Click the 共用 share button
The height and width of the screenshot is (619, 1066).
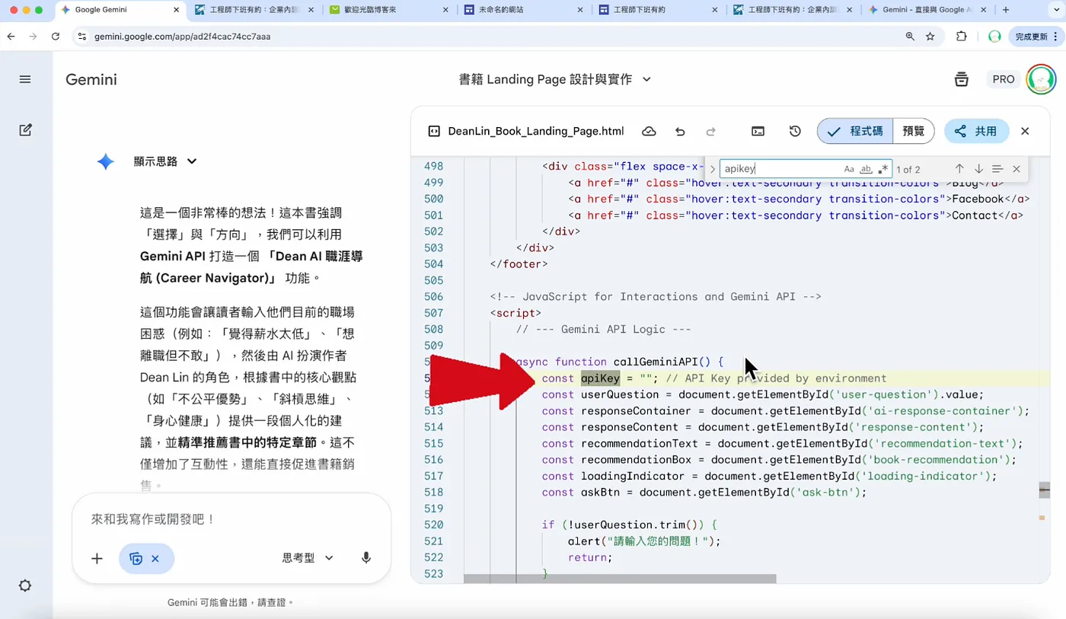point(977,131)
